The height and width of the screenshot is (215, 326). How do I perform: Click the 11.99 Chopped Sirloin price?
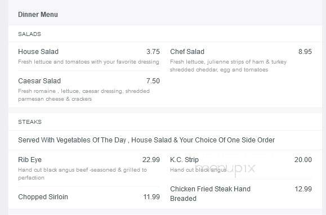click(151, 197)
